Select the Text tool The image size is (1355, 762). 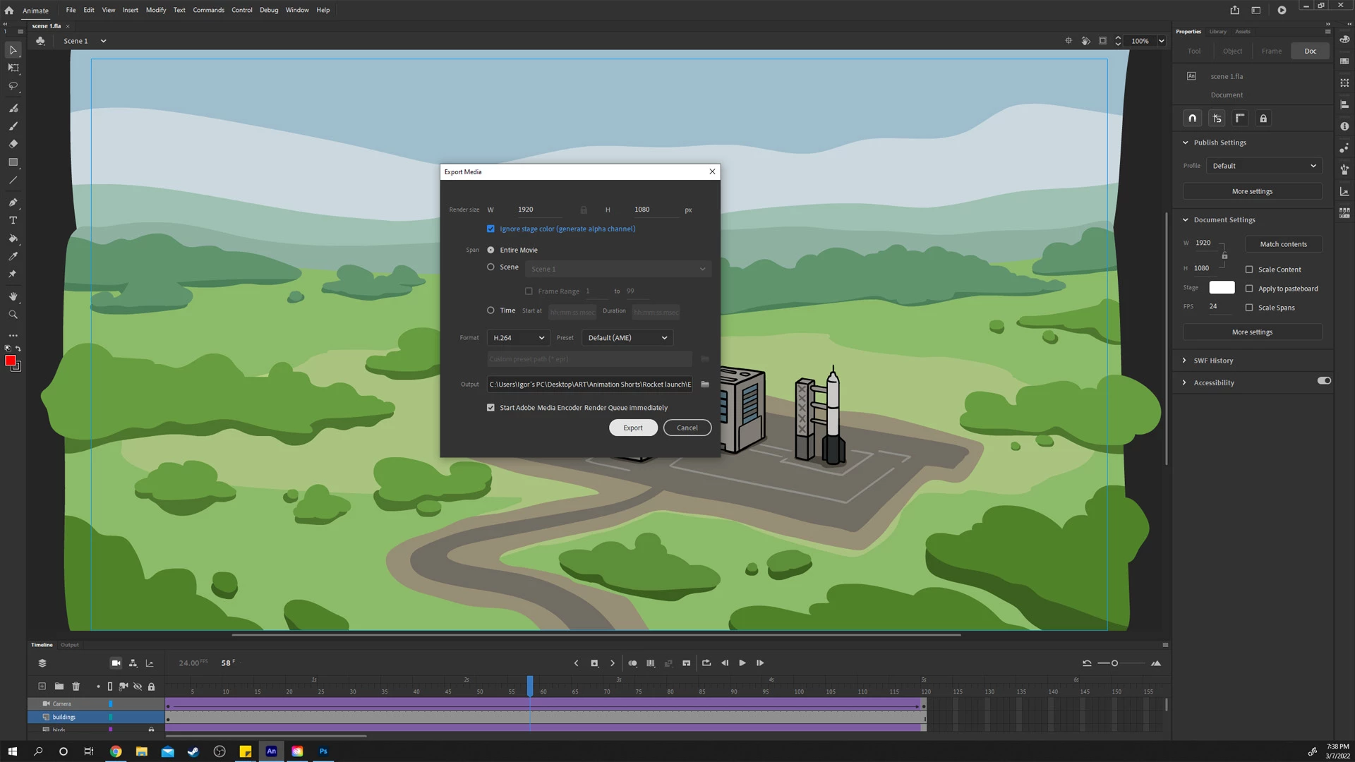[x=13, y=221]
